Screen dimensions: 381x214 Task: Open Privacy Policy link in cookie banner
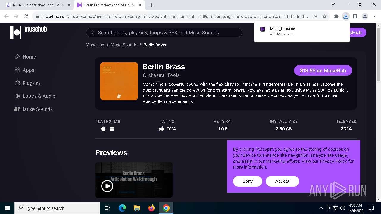click(x=333, y=161)
